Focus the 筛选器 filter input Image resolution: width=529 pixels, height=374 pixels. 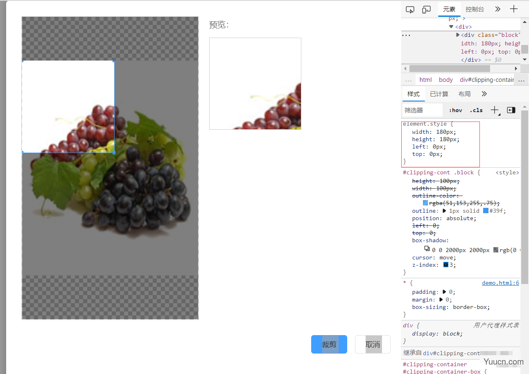(422, 110)
